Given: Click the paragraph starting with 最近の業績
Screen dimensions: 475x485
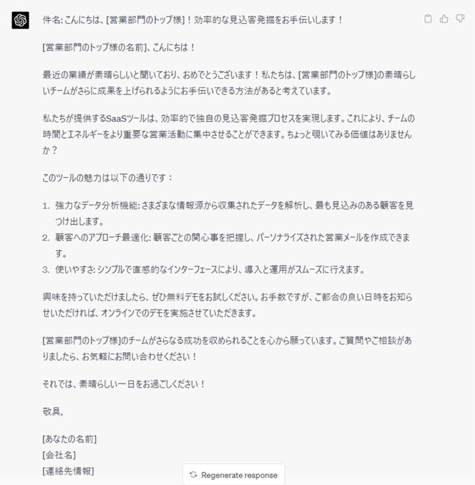Looking at the screenshot, I should click(x=229, y=83).
